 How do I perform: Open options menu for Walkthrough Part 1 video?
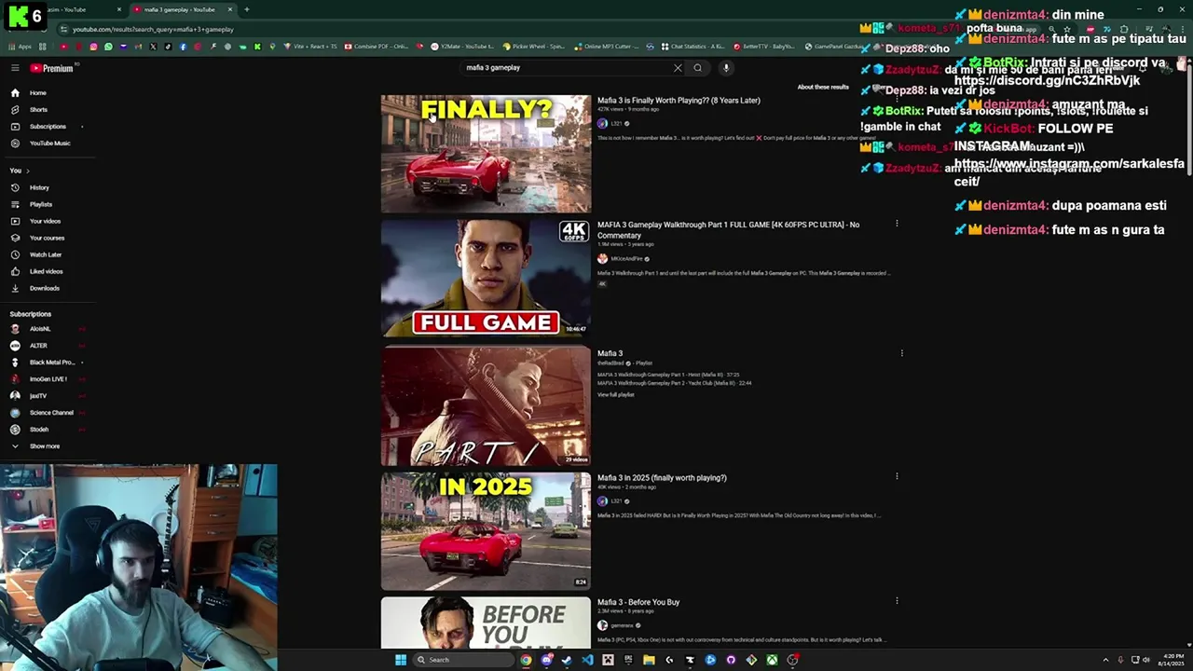[897, 224]
